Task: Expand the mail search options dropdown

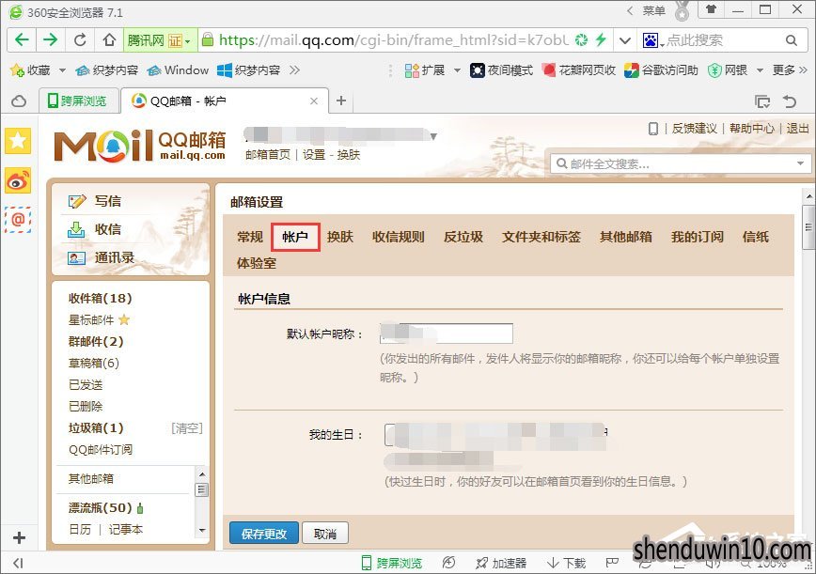Action: pos(800,163)
